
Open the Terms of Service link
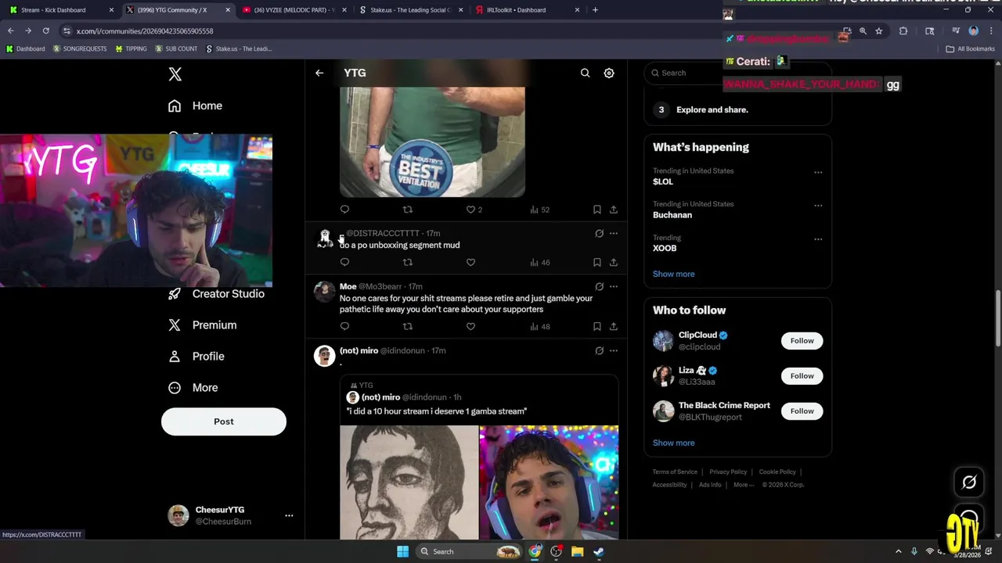pyautogui.click(x=675, y=472)
